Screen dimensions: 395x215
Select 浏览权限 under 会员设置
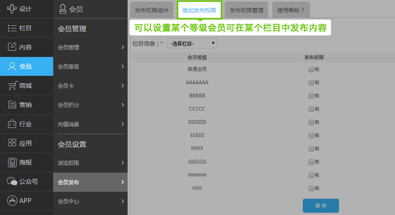click(x=90, y=163)
